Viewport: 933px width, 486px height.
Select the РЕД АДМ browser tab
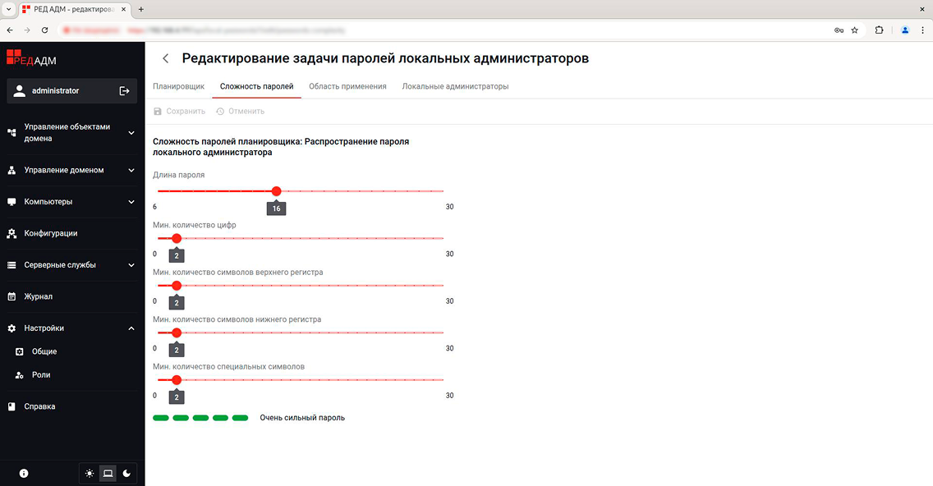pos(74,10)
